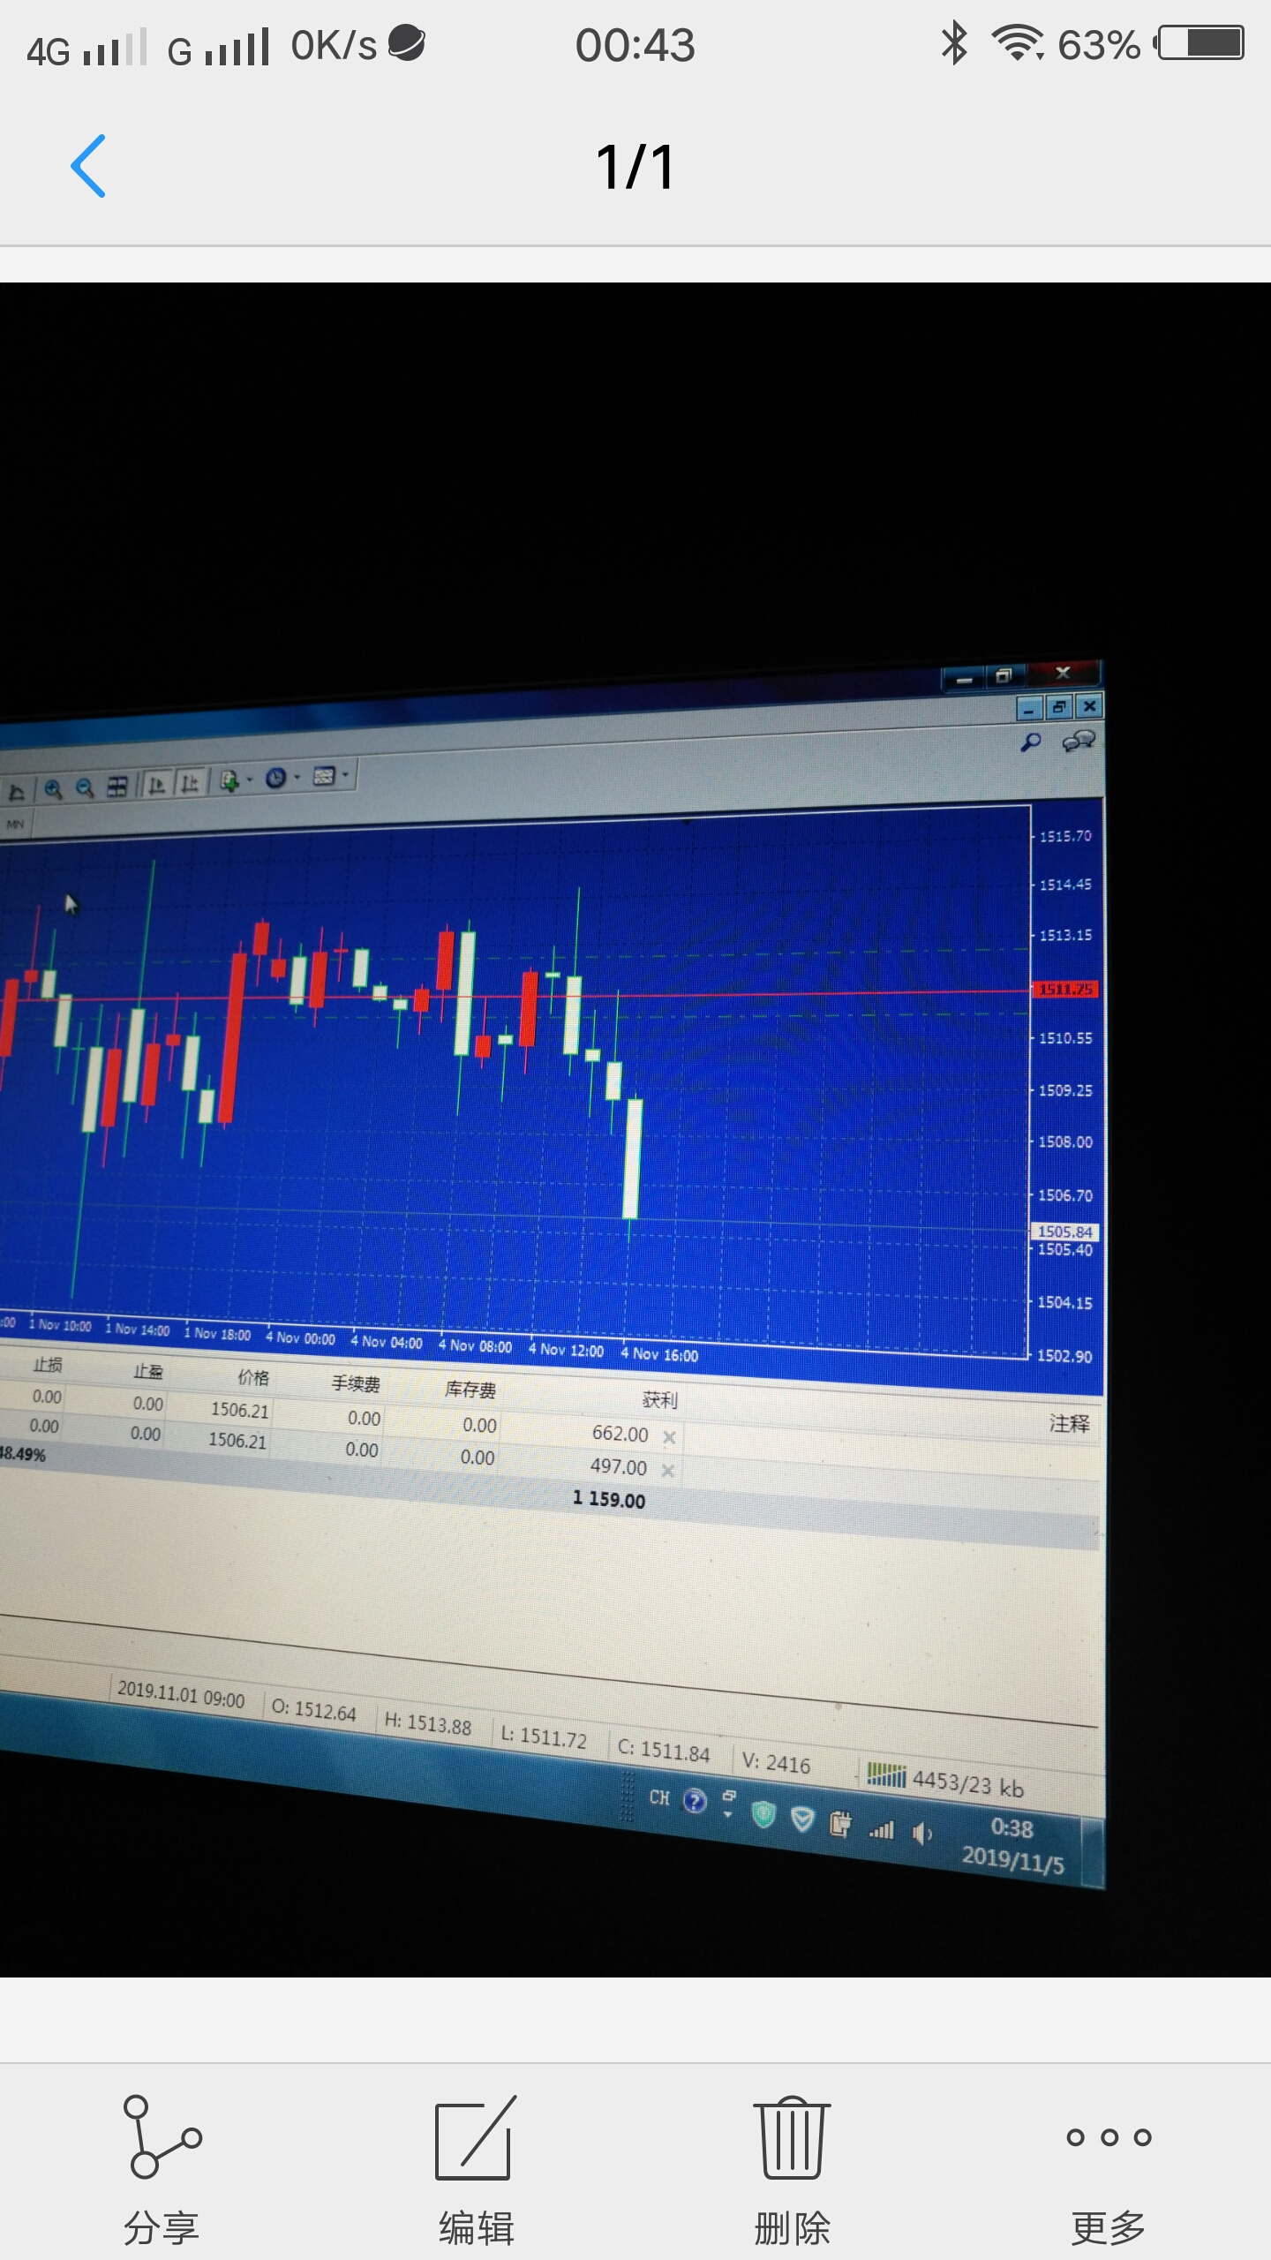Click the blue shield tray icon
Screen dimensions: 1271x2260
pyautogui.click(x=801, y=1819)
